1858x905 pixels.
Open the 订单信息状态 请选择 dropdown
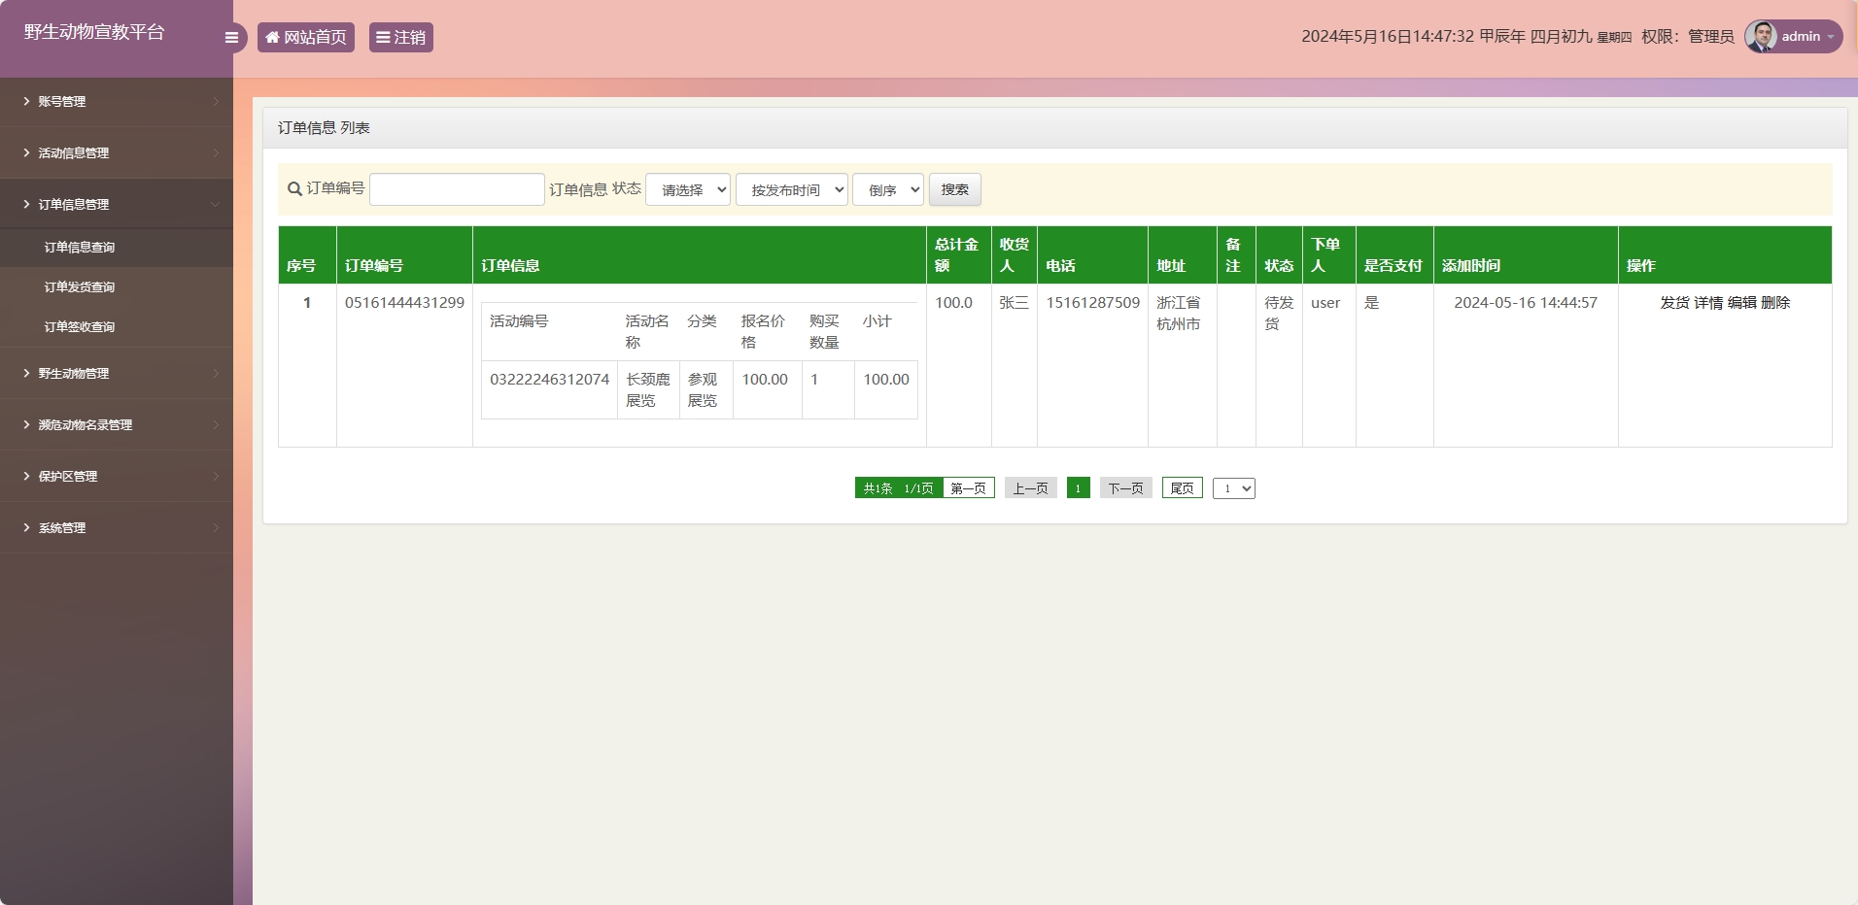(688, 190)
